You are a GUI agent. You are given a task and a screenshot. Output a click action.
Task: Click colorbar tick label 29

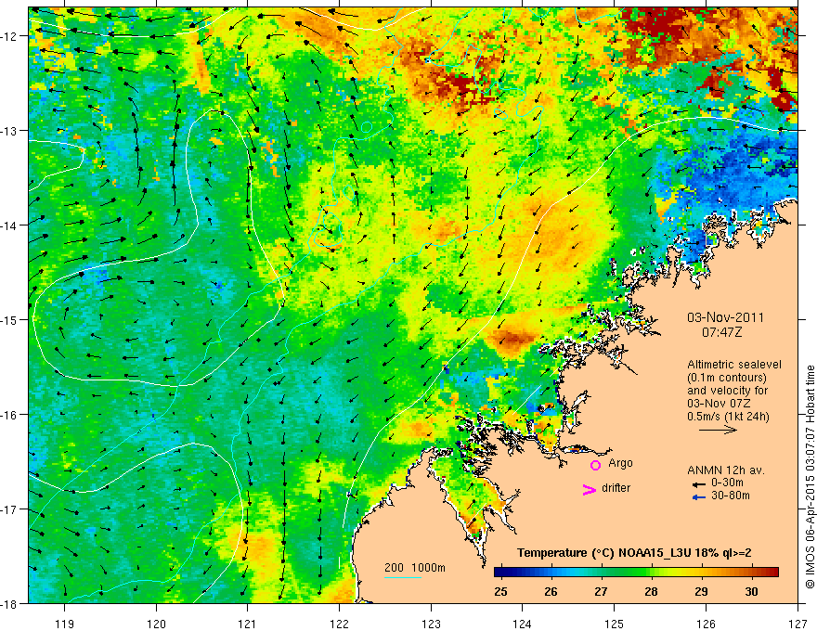click(x=701, y=591)
